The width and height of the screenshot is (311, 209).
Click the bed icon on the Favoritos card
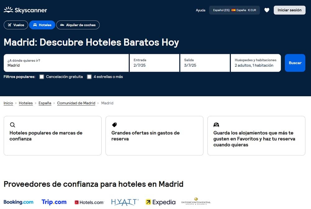(216, 125)
